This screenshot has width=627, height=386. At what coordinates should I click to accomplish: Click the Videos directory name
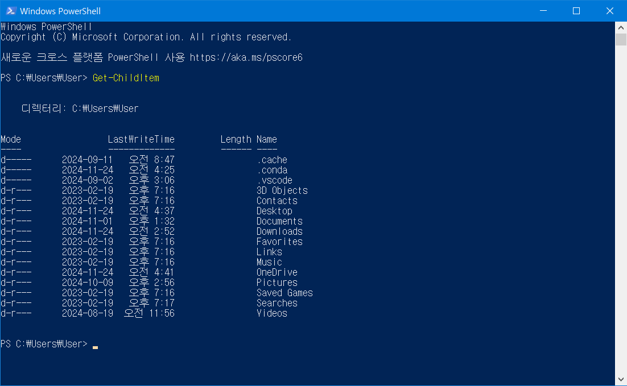(272, 313)
